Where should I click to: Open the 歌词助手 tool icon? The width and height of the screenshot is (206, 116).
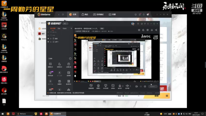[68, 82]
